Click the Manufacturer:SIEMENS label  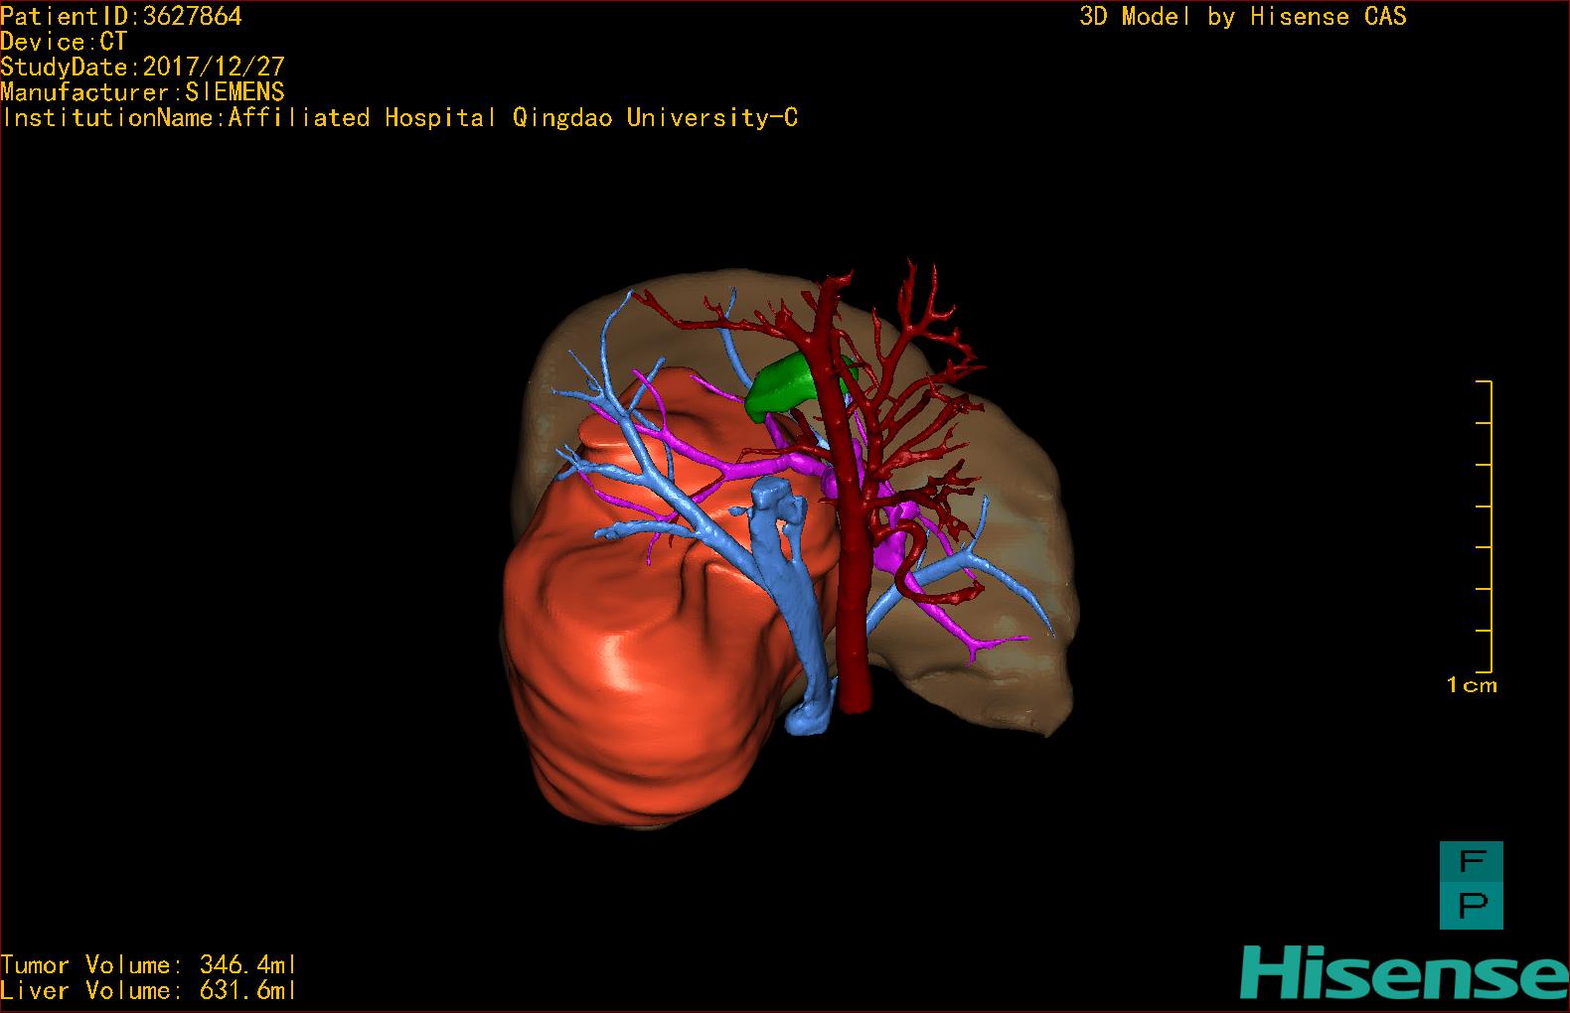[x=142, y=92]
